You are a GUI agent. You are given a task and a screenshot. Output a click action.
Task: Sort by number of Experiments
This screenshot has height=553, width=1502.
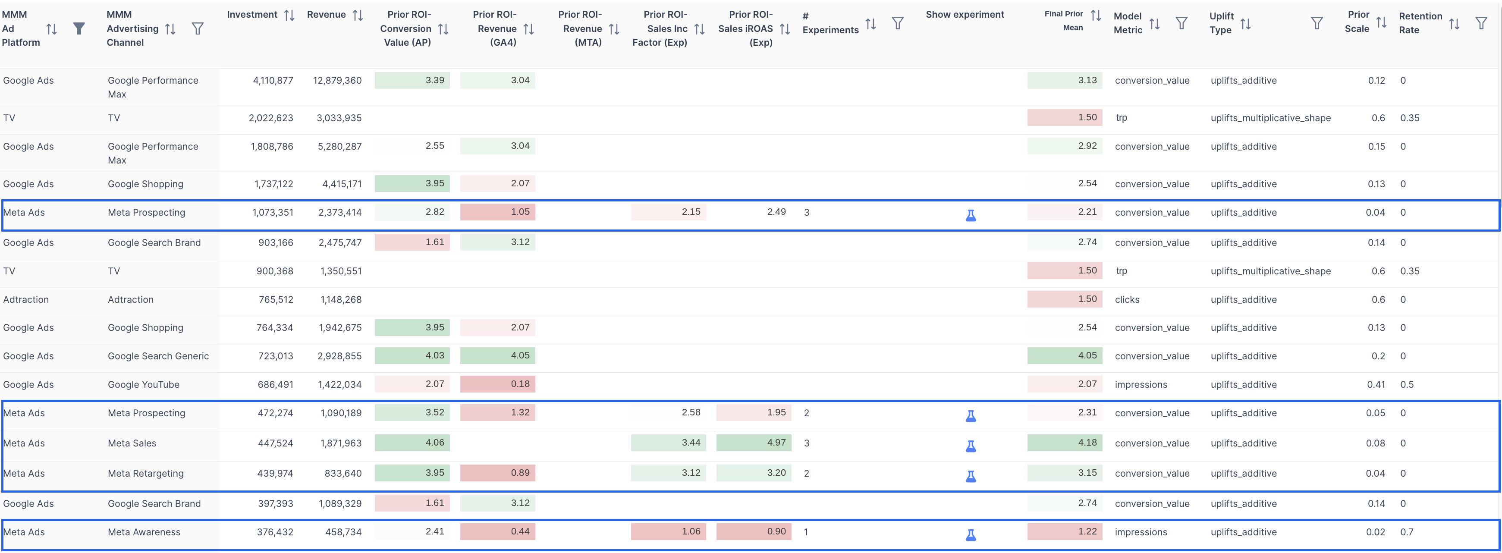(870, 23)
